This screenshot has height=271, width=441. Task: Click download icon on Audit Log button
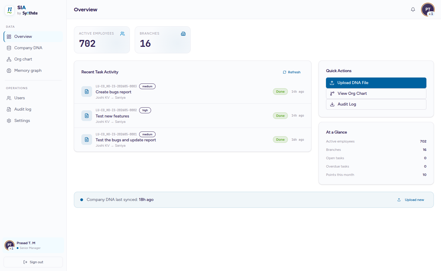click(332, 104)
